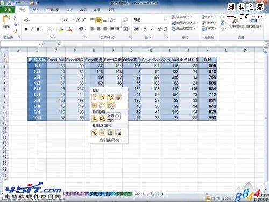Choose Keep Source Formatting paste option

point(118,97)
